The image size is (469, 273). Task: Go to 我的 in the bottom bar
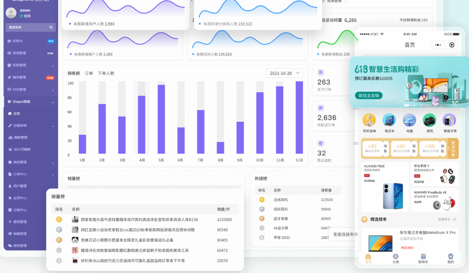450,258
